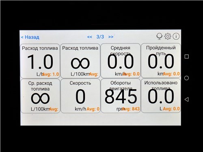Open the Ср. расход топлива tile
Image resolution: width=203 pixels, height=152 pixels.
click(40, 96)
